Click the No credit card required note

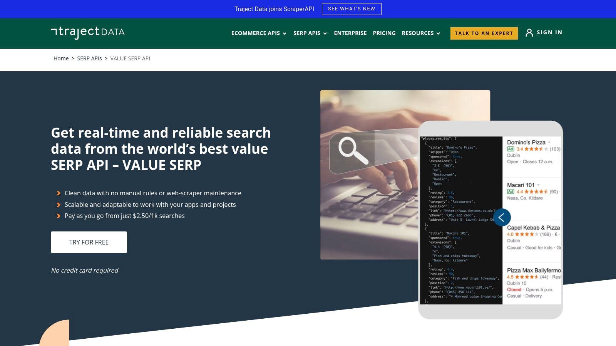85,270
